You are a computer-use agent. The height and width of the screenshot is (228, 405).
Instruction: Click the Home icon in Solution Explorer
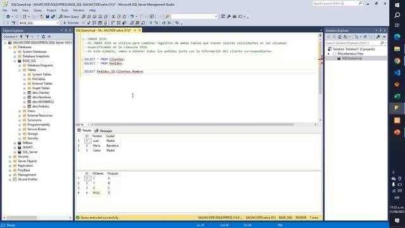pos(340,37)
